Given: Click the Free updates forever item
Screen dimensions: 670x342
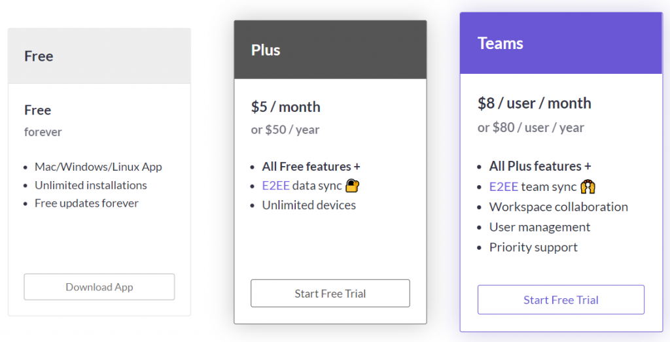Looking at the screenshot, I should [86, 203].
